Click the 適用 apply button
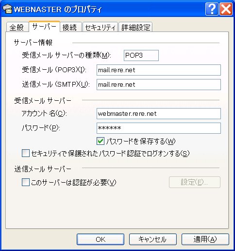Viewport: 235px width, 251px height. (x=205, y=239)
